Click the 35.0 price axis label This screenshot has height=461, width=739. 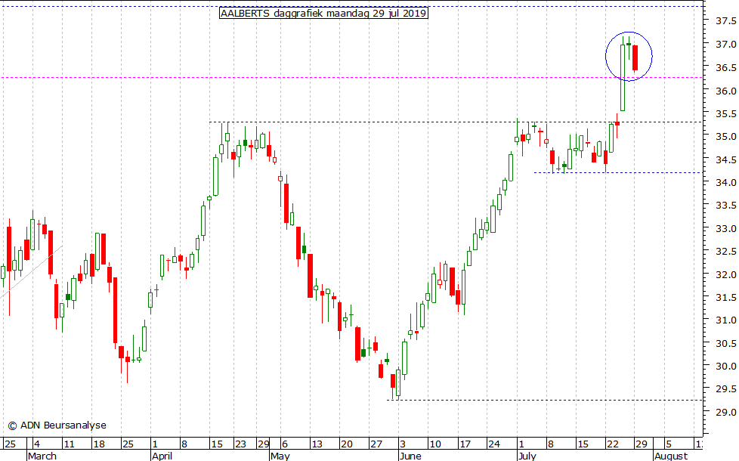click(x=726, y=137)
